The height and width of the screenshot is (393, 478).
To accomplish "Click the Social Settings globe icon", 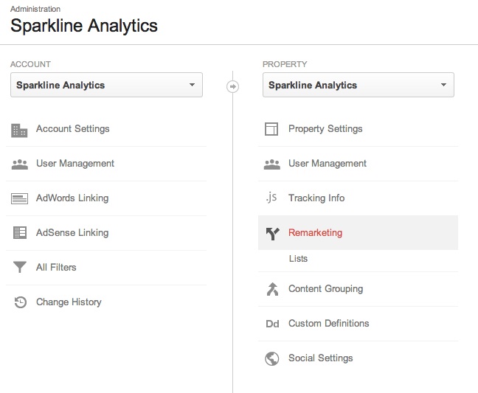I will pos(271,358).
